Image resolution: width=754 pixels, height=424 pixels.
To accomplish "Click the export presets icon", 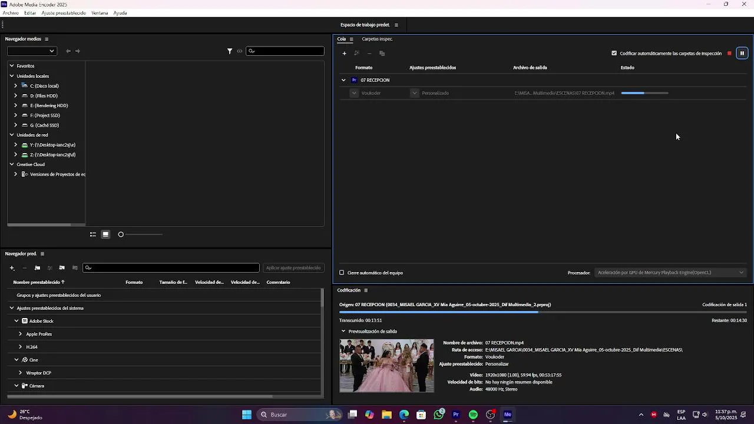I will [x=75, y=268].
